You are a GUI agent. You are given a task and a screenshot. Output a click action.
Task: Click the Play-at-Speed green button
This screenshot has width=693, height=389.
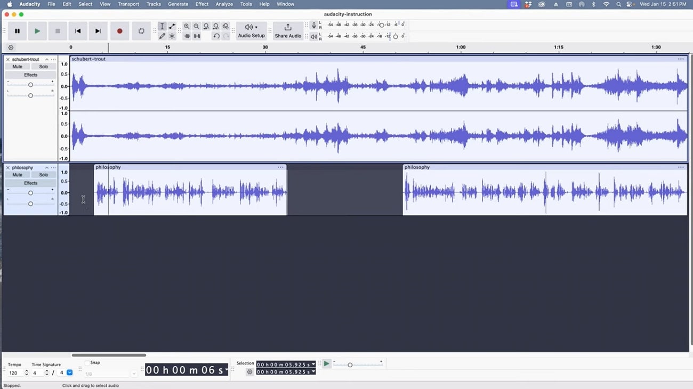click(326, 364)
